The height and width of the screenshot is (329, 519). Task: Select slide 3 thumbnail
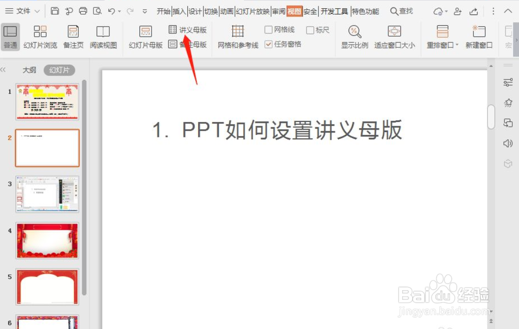click(47, 194)
